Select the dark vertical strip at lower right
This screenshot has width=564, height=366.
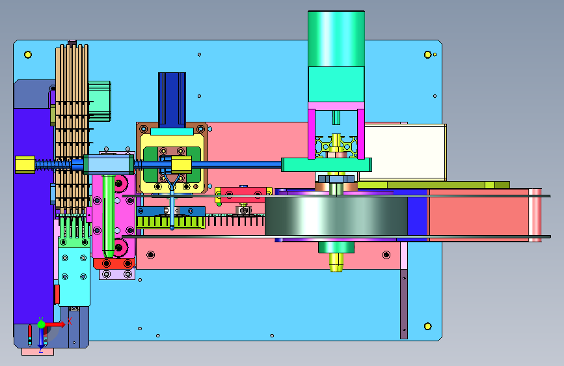pos(404,304)
